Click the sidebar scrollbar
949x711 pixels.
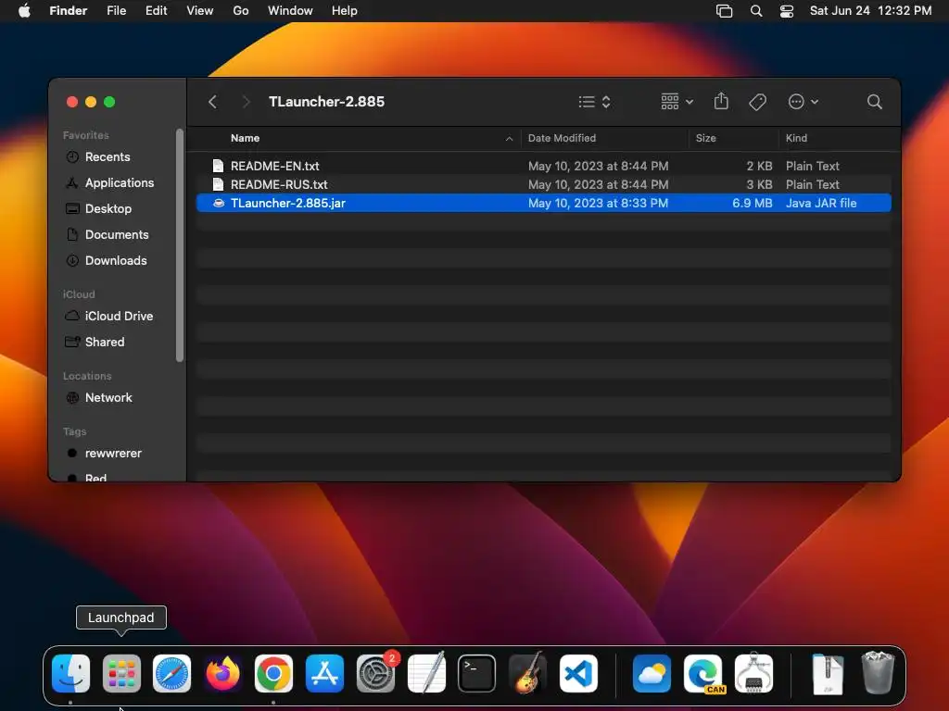(x=179, y=245)
